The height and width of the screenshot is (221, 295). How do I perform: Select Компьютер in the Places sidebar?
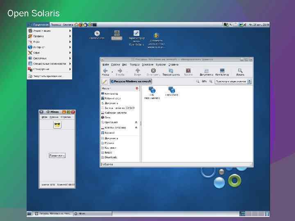click(x=109, y=94)
